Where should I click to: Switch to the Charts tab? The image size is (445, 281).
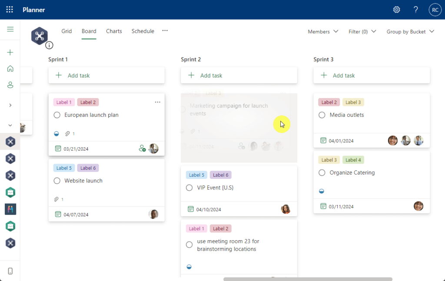(114, 31)
